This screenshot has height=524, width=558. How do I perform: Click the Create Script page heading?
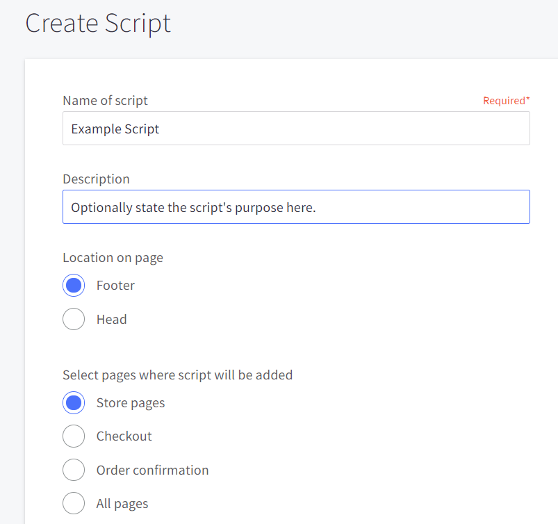[98, 24]
